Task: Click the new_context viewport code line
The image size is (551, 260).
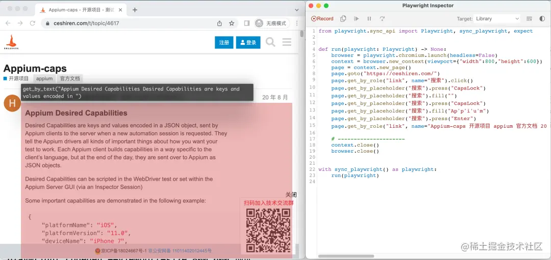Action: (437, 62)
